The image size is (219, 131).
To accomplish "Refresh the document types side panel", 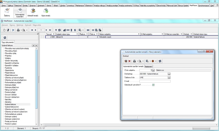I will tap(5, 37).
